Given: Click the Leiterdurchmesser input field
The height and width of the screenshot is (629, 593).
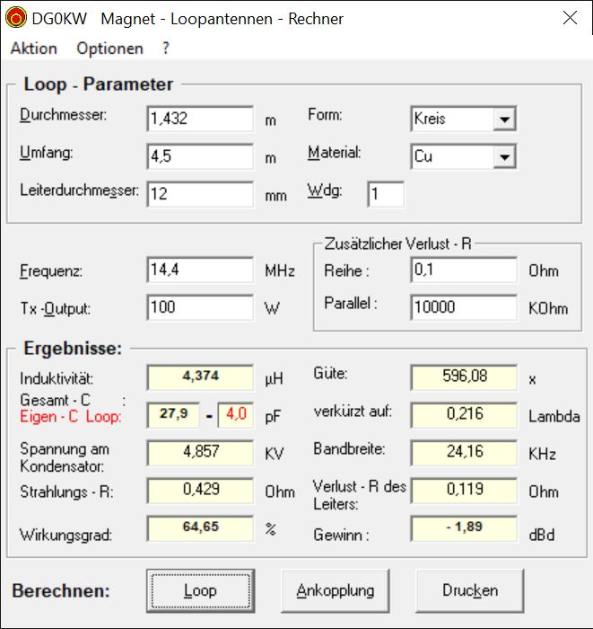Looking at the screenshot, I should pos(200,194).
